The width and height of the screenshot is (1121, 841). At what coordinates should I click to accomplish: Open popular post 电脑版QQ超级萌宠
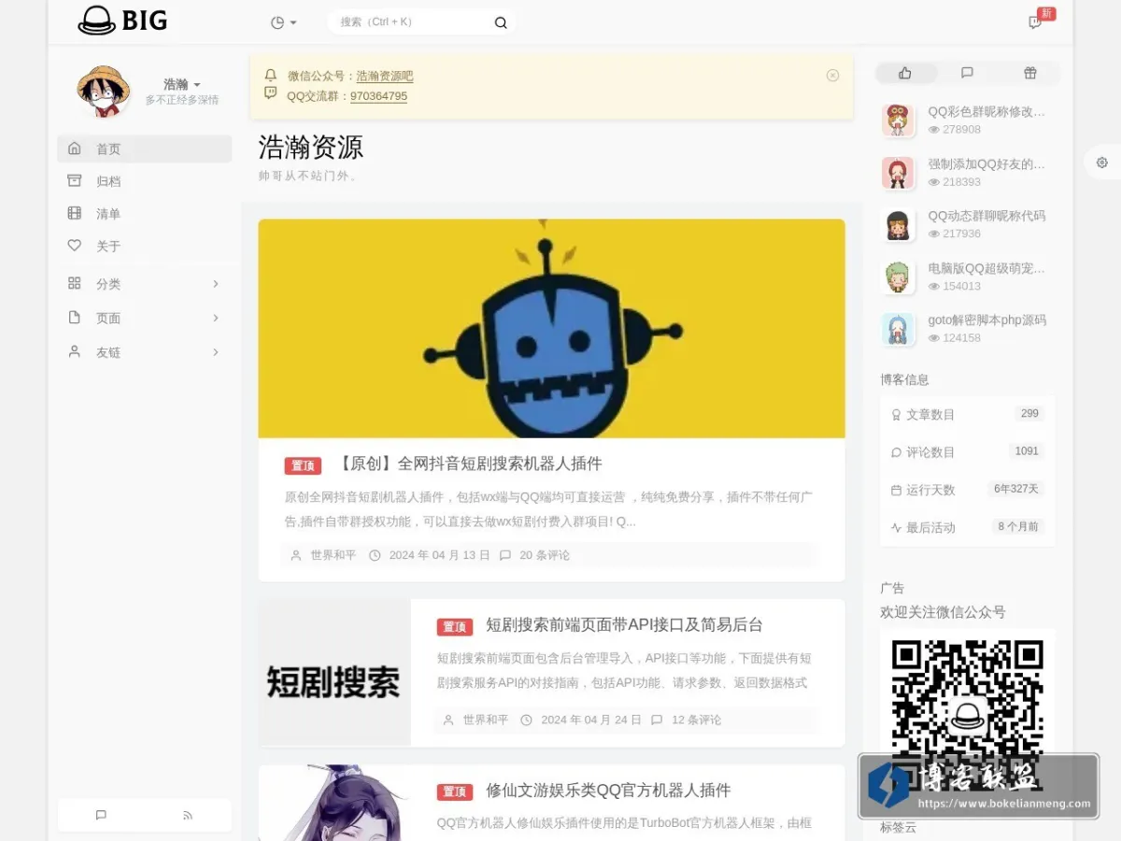pos(986,268)
